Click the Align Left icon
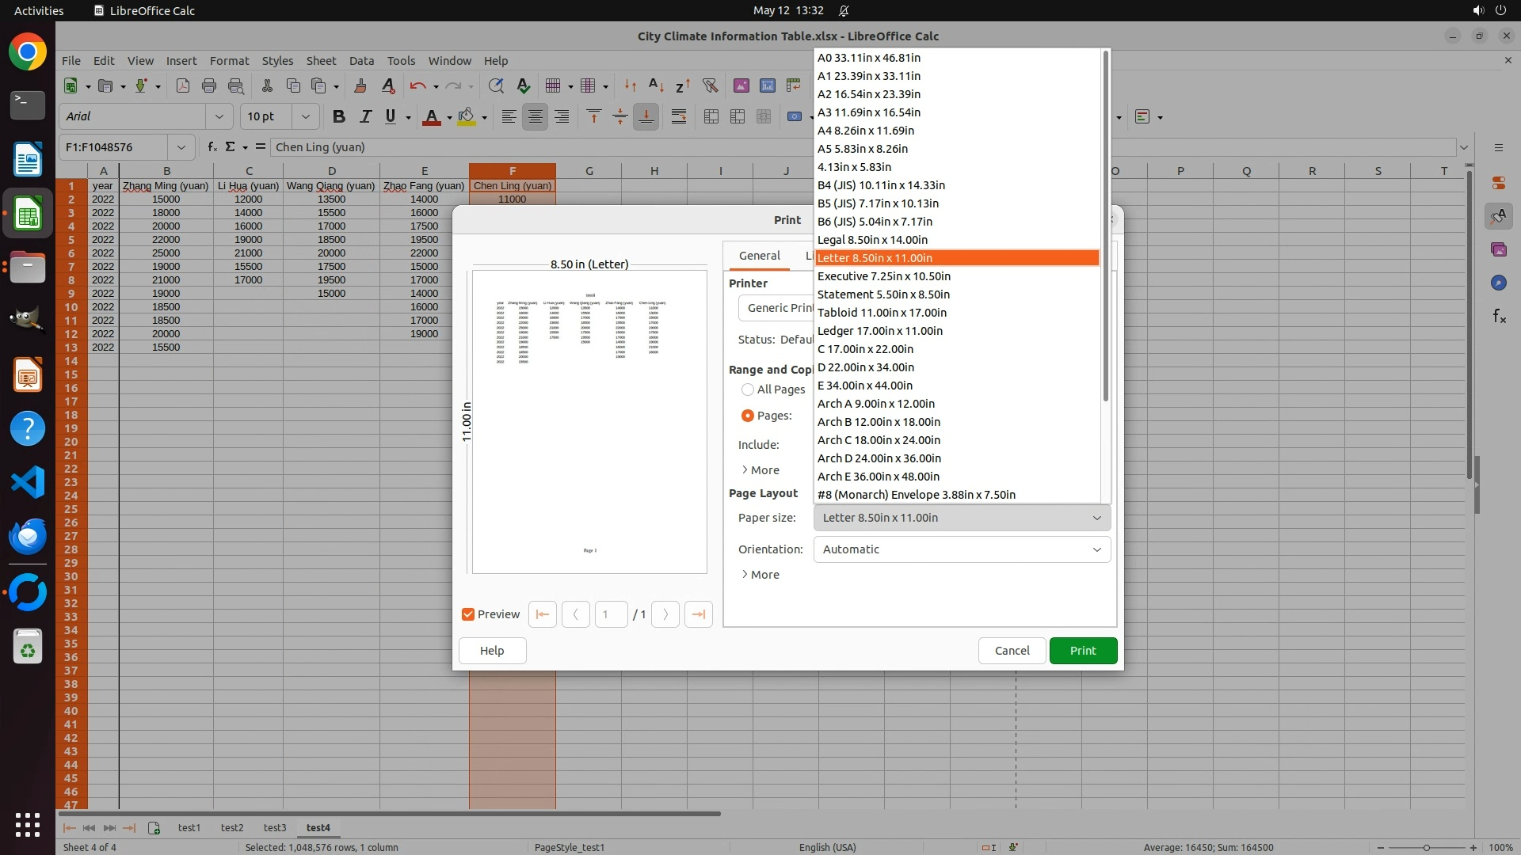The image size is (1521, 855). tap(509, 116)
